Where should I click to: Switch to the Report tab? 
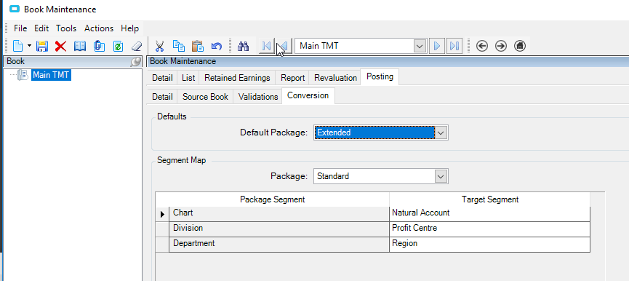[x=292, y=78]
